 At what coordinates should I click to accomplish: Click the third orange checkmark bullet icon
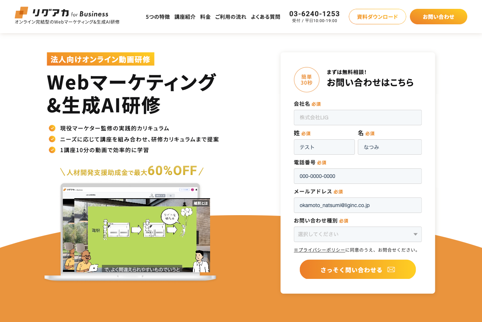(52, 150)
